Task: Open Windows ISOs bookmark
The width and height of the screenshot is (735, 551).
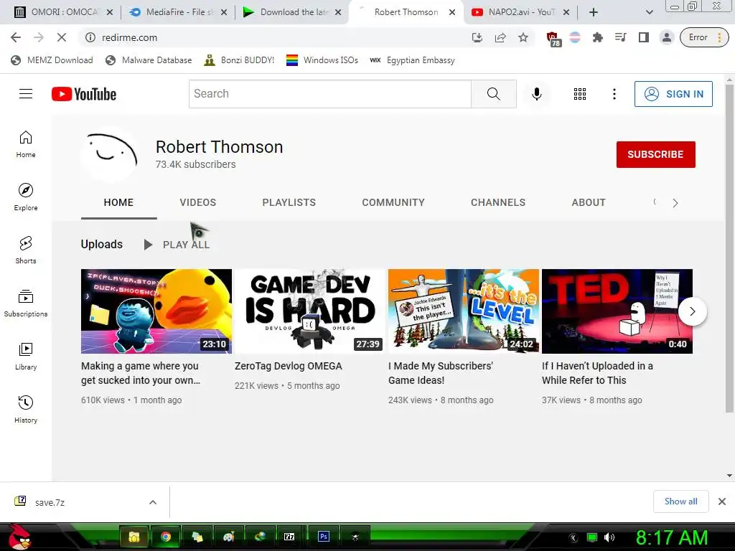Action: 322,60
